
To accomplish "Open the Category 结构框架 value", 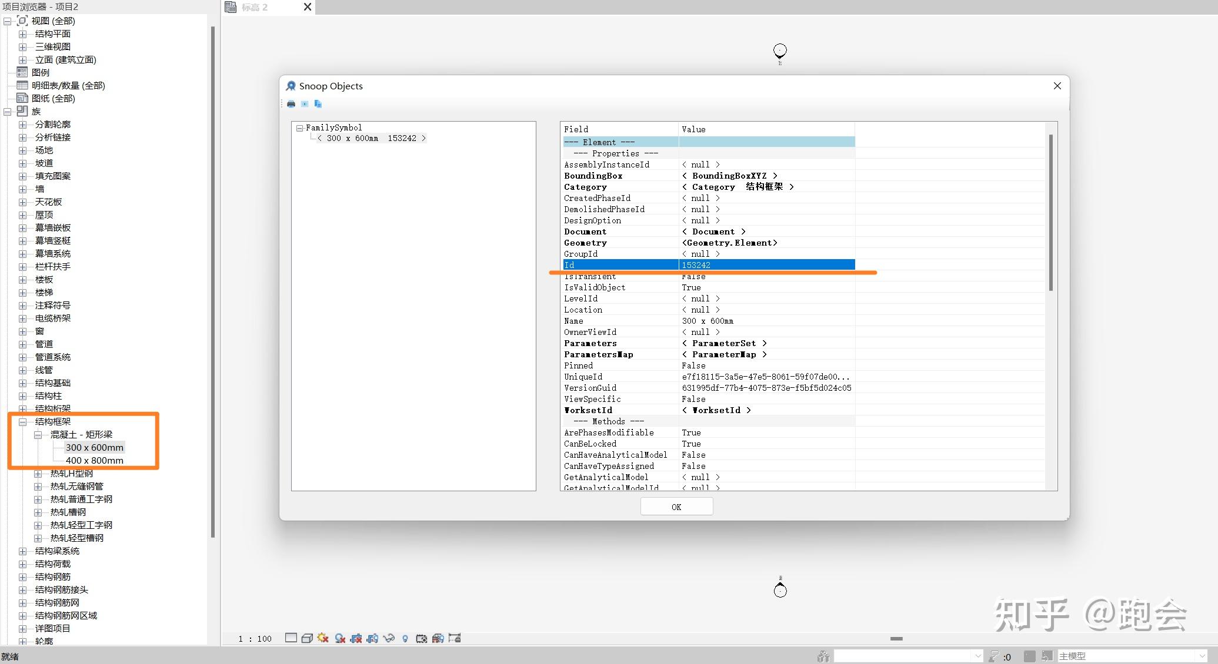I will [738, 187].
